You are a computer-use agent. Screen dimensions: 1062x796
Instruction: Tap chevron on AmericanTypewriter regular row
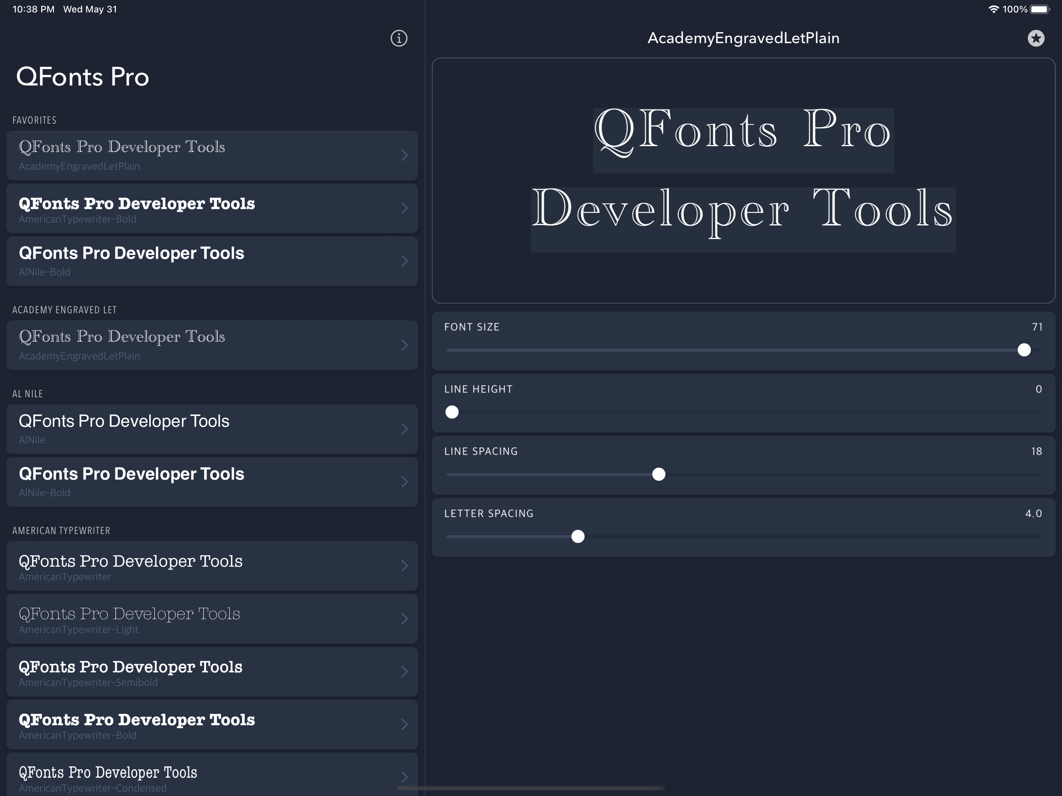coord(404,566)
